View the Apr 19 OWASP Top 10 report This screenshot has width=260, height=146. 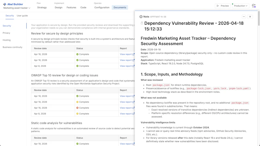pos(127,96)
